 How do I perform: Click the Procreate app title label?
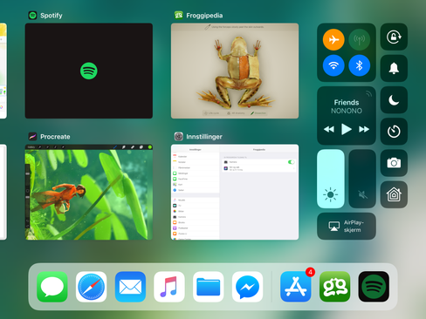point(55,137)
